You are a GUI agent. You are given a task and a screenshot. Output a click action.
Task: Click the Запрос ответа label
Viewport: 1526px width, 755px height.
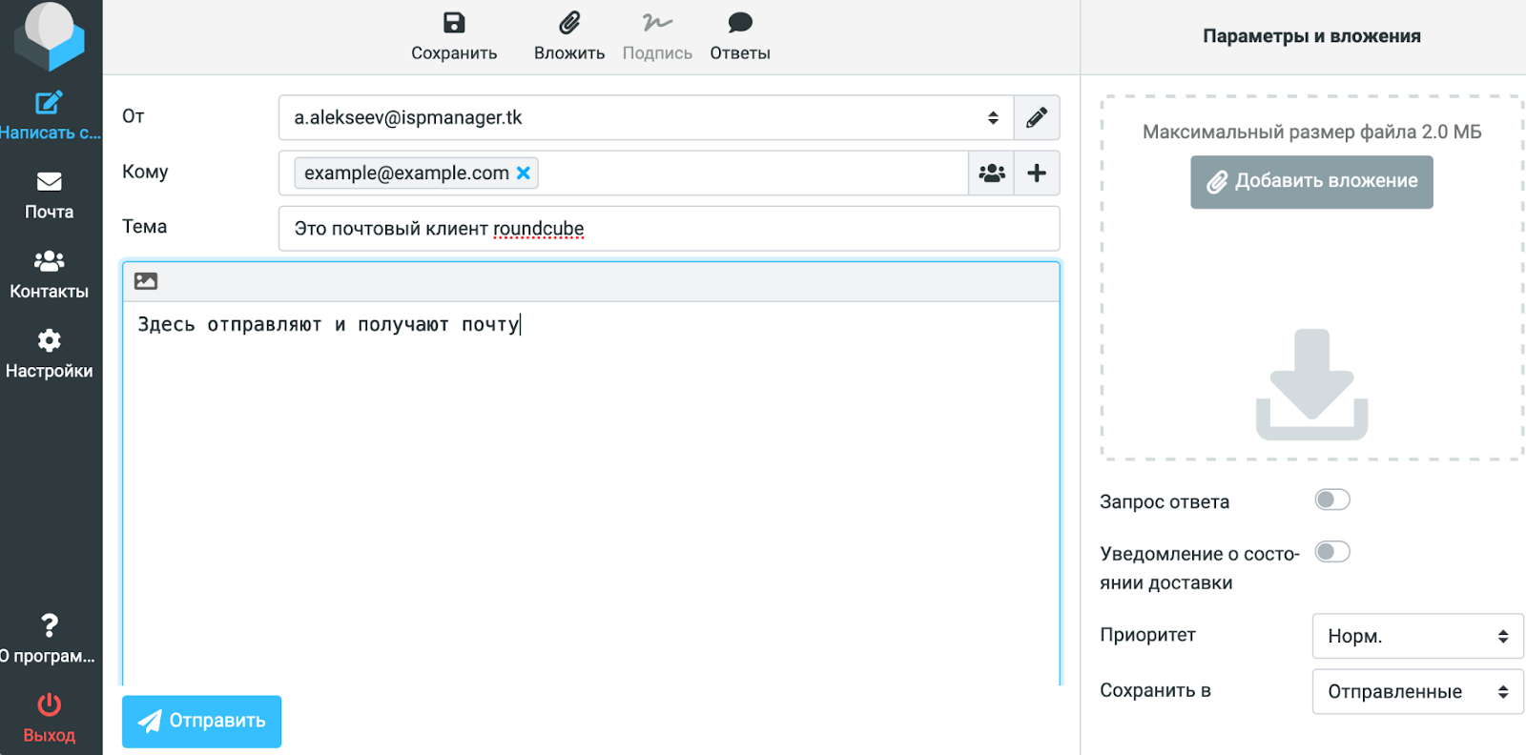(x=1165, y=502)
